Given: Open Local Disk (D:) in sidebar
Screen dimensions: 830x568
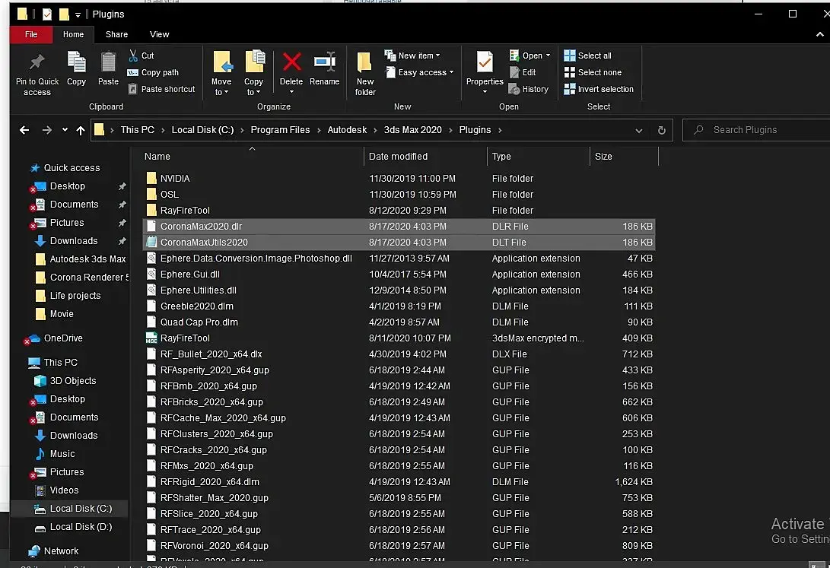Looking at the screenshot, I should click(x=73, y=527).
